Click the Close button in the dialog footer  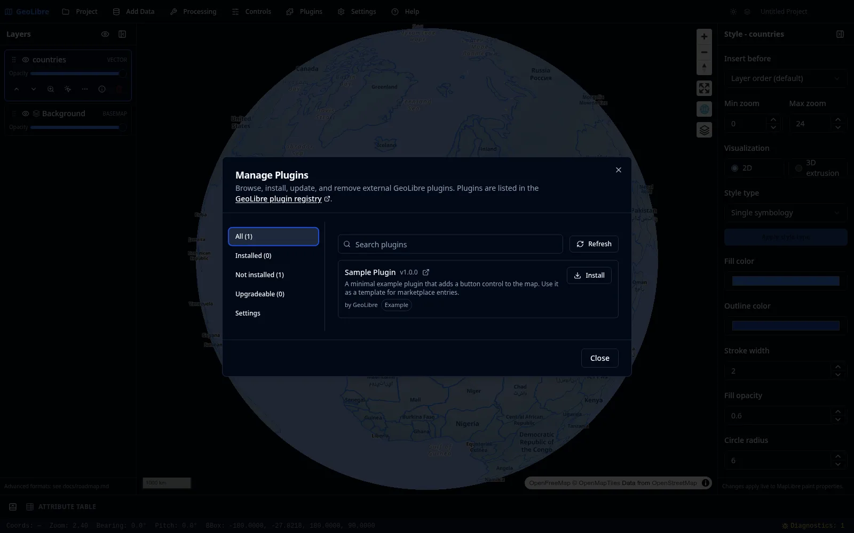600,358
